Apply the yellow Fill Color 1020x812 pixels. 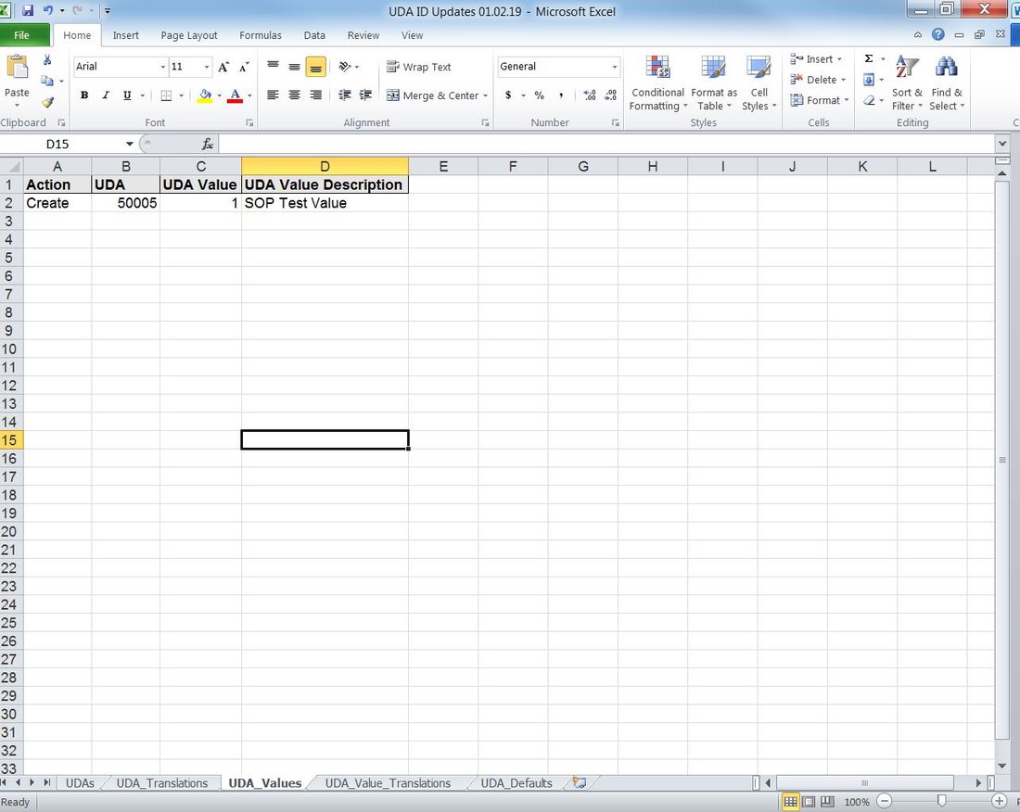tap(205, 95)
